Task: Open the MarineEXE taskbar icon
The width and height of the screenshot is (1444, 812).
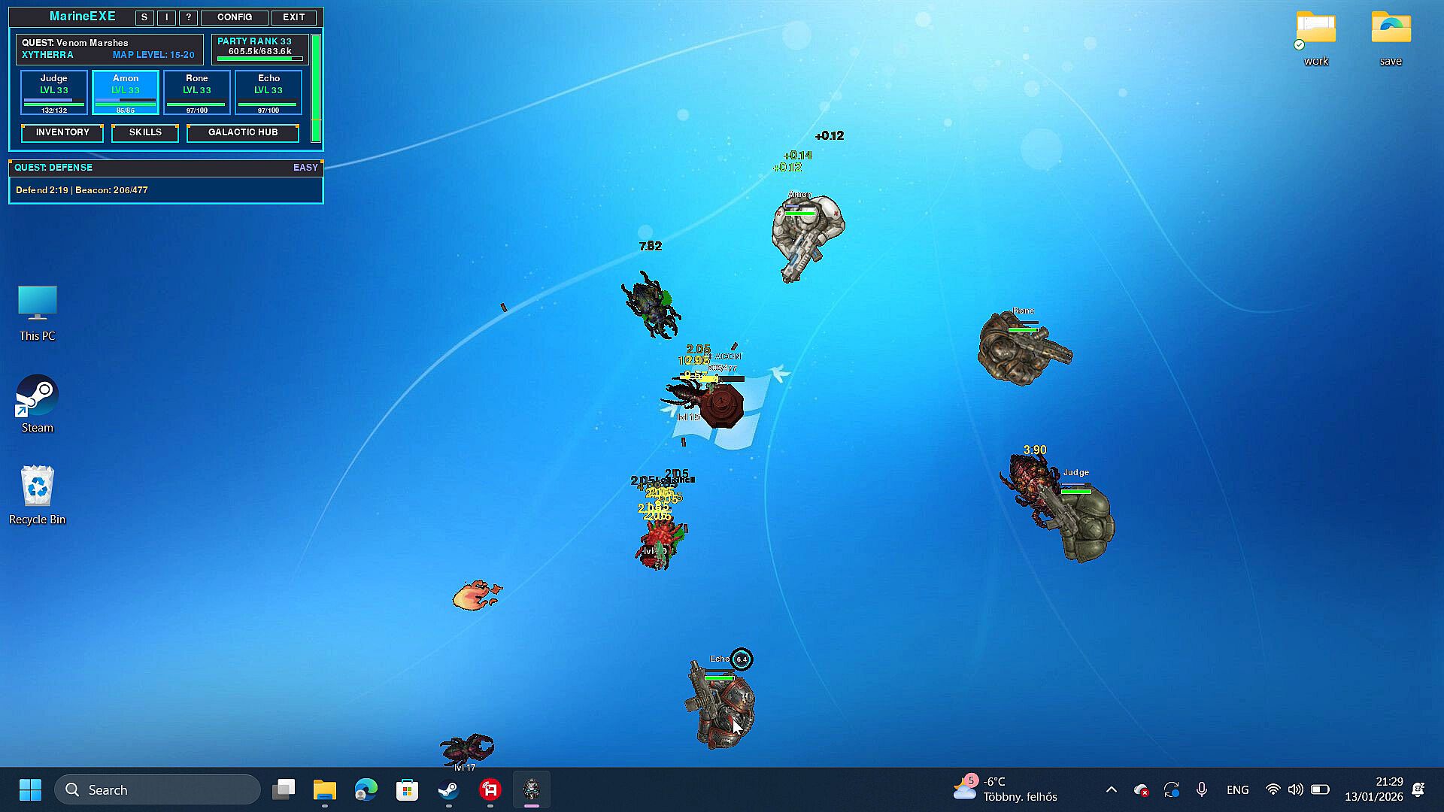Action: pyautogui.click(x=532, y=790)
